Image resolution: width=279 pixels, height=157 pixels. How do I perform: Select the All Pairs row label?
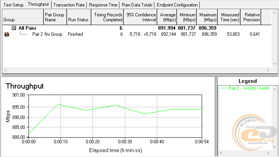27,28
